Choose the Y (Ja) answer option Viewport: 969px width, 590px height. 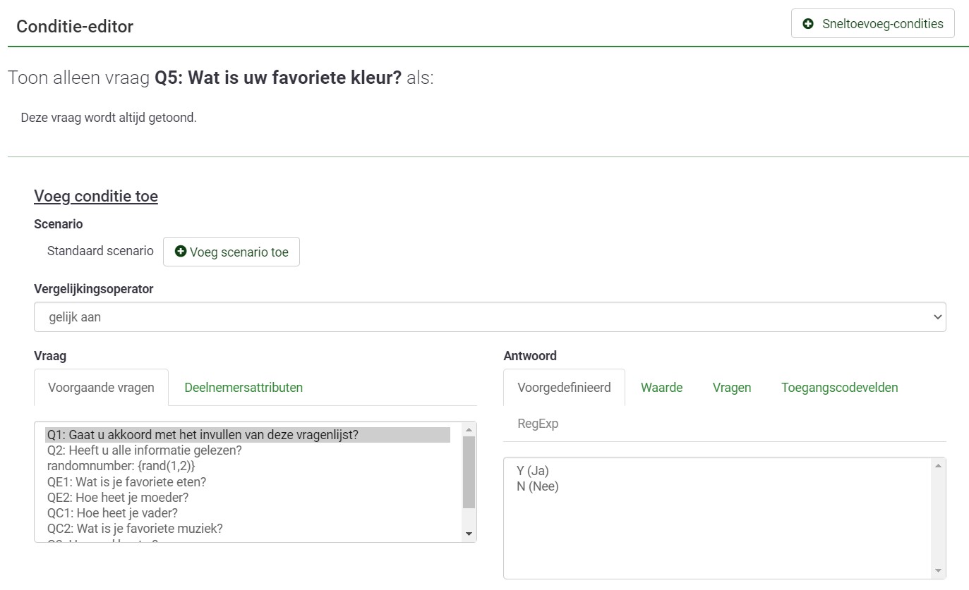tap(532, 471)
